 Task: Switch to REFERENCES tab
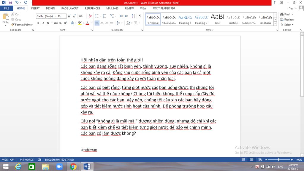(x=92, y=8)
